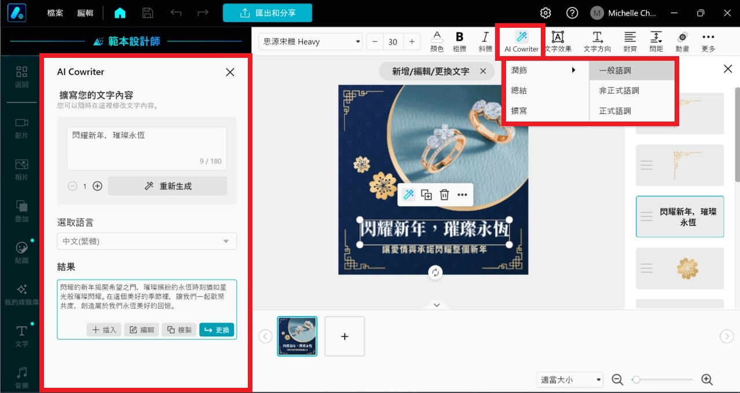Image resolution: width=740 pixels, height=393 pixels.
Task: Open the 檔案 menu
Action: coord(55,13)
